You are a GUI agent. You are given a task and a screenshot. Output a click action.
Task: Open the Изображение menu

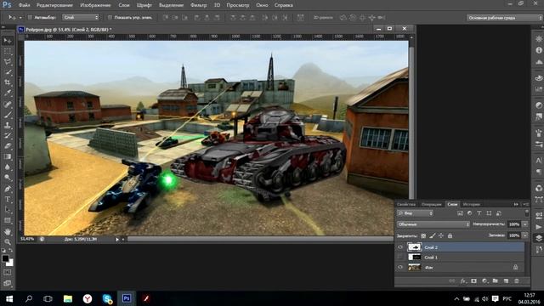(x=95, y=5)
